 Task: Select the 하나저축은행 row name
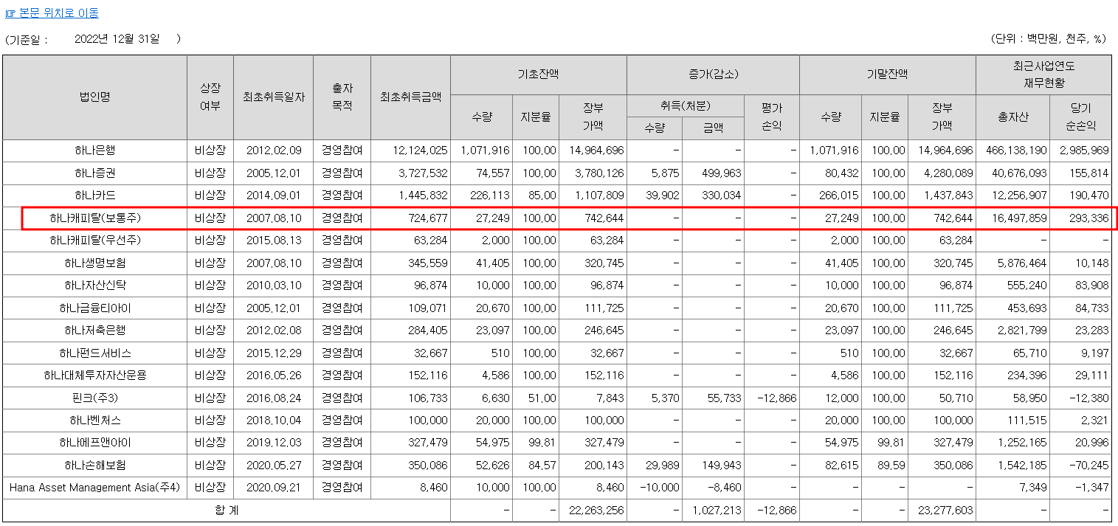pyautogui.click(x=94, y=331)
